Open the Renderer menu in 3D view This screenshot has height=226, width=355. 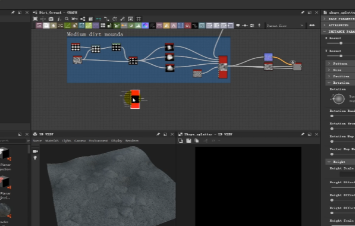coord(132,140)
